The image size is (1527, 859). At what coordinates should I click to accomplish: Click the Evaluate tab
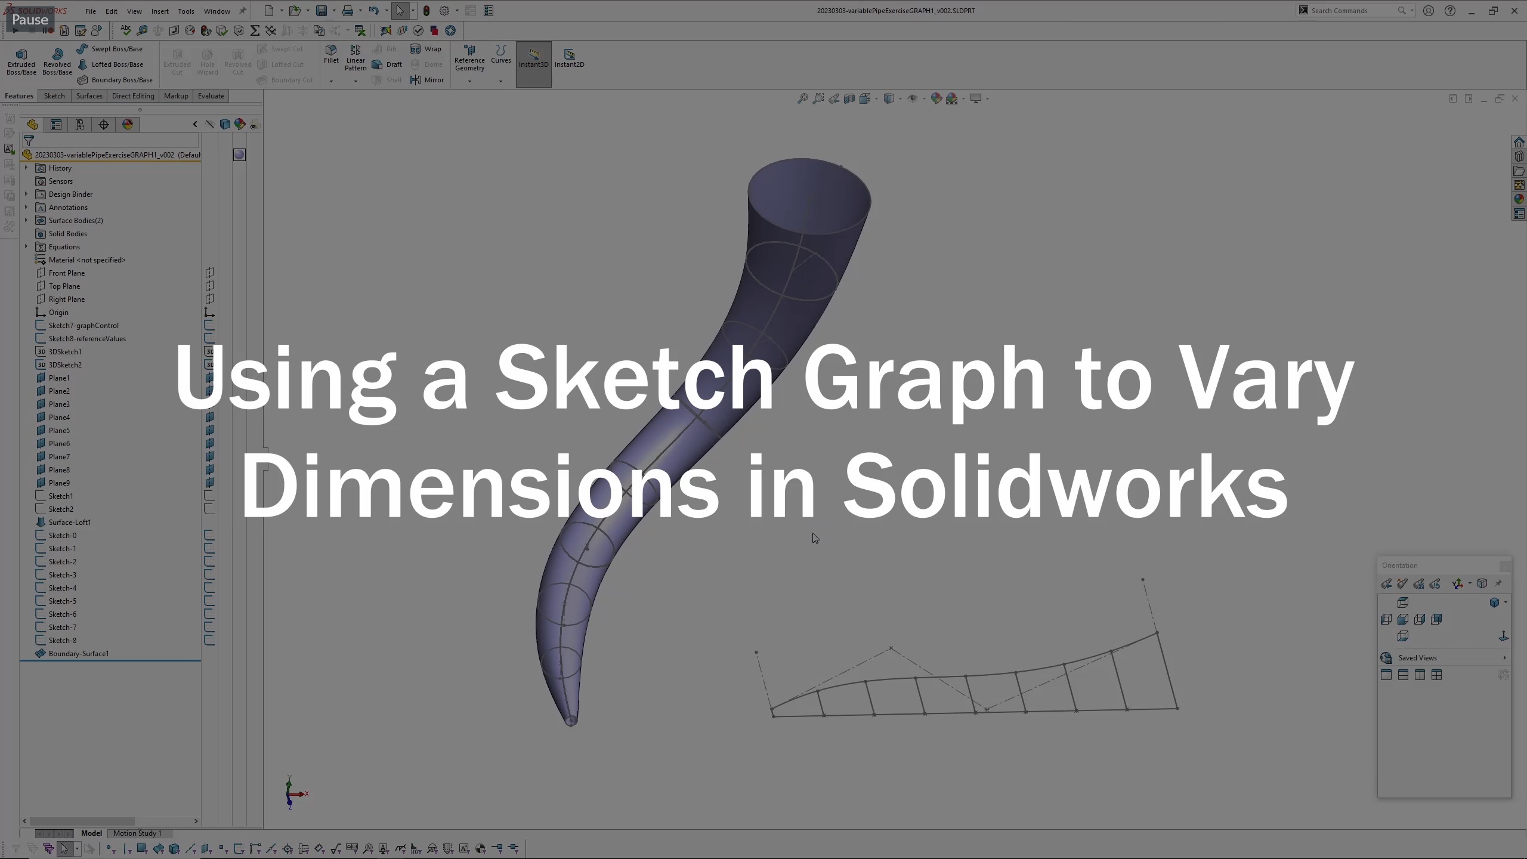(211, 95)
